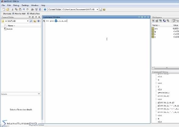Select plot(x,y,'--',x entry in Command History
Screen dimensions: 179x127
point(168,109)
